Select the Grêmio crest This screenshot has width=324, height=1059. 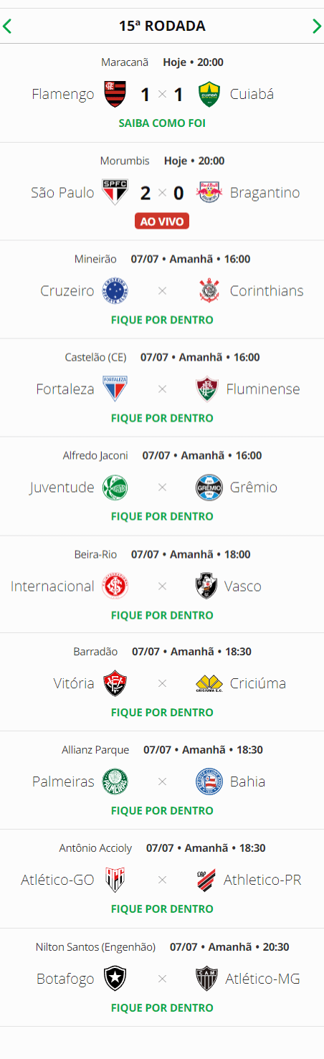209,488
